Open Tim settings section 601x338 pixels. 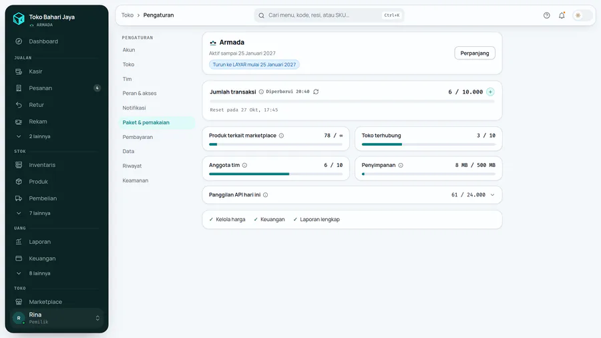click(157, 79)
